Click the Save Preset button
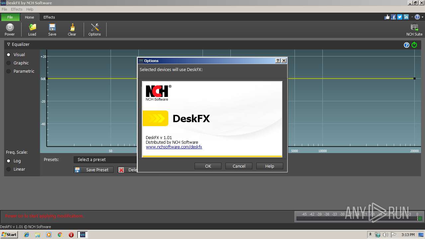The height and width of the screenshot is (239, 425). (x=93, y=170)
